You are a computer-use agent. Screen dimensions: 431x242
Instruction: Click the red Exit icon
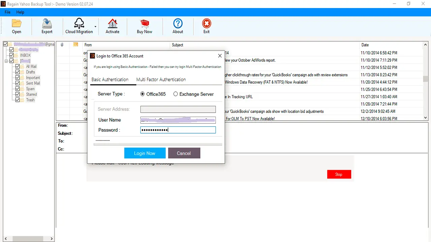click(206, 27)
